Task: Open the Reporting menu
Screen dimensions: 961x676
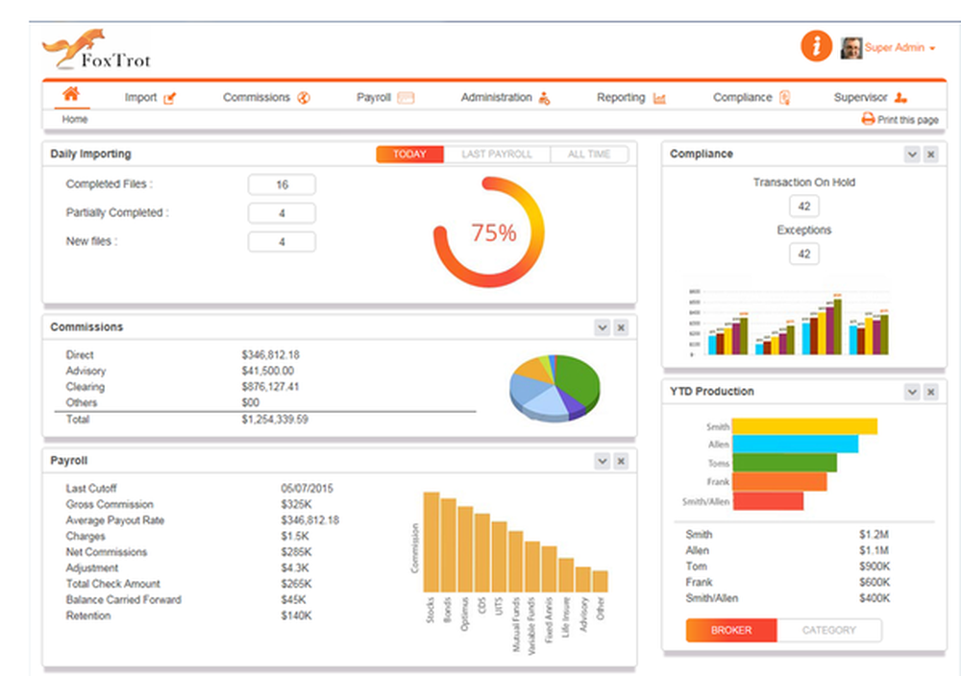Action: point(631,98)
